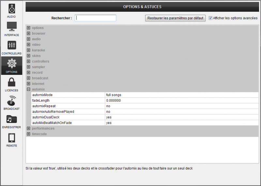261x186 pixels.
Task: Toggle the automixRepeat value 'no'
Action: tap(108, 106)
